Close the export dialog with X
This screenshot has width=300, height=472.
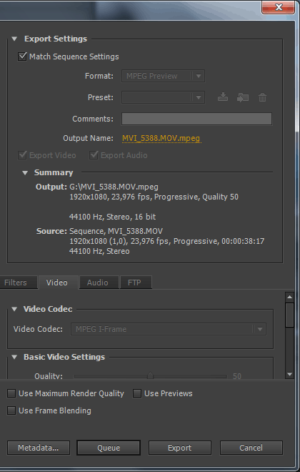[x=279, y=6]
